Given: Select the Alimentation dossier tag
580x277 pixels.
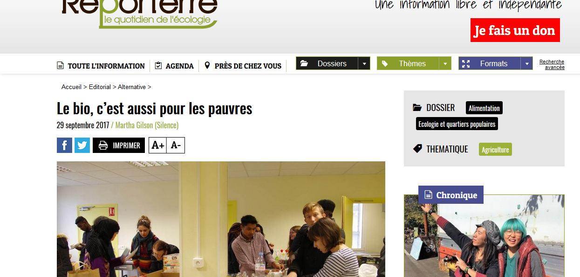Looking at the screenshot, I should (484, 108).
